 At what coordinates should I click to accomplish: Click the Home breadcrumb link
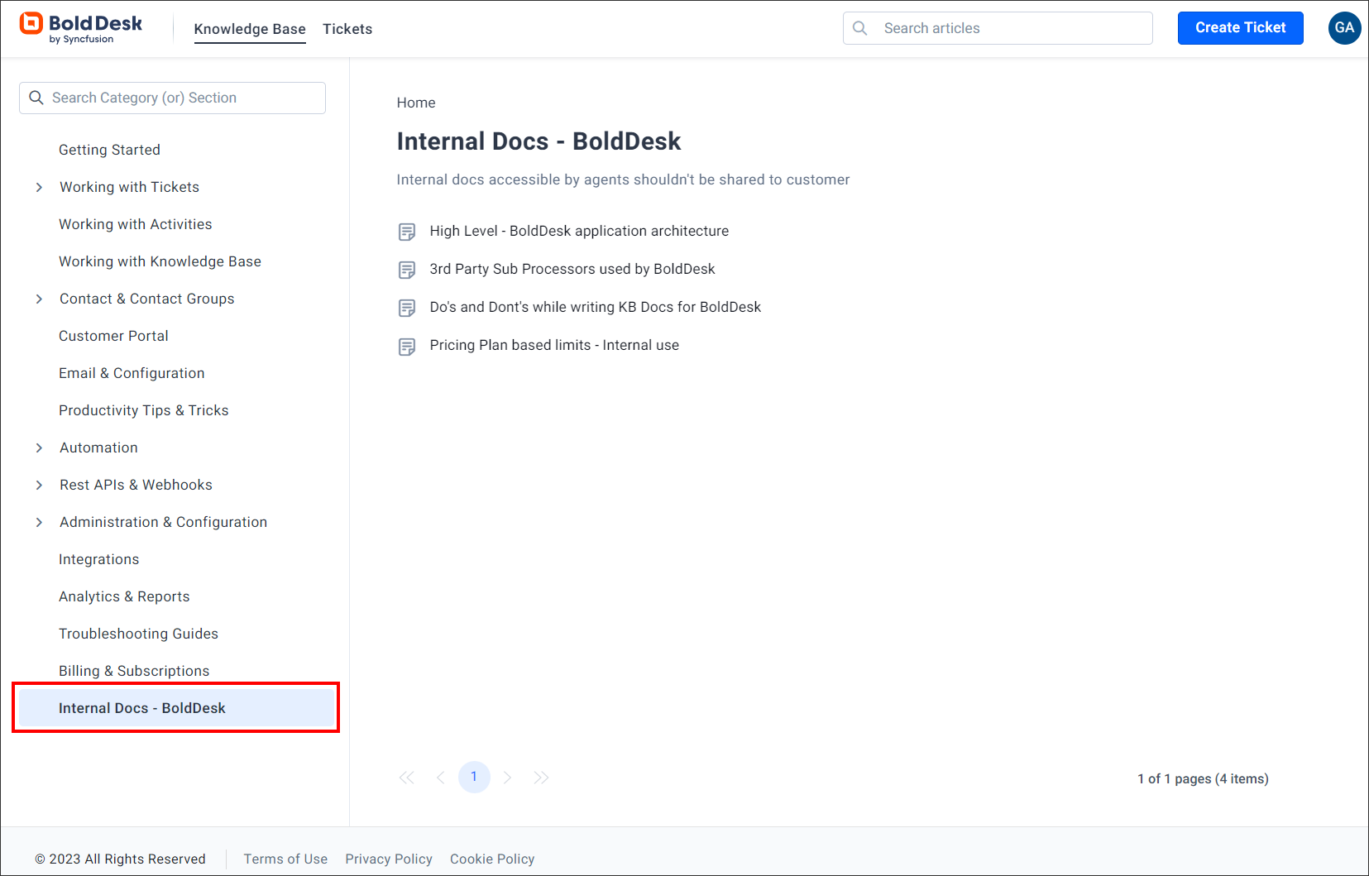click(416, 103)
